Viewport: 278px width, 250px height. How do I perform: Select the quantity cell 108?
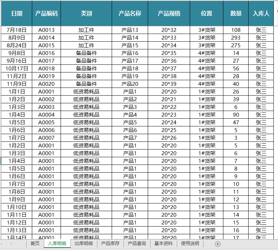(x=236, y=30)
